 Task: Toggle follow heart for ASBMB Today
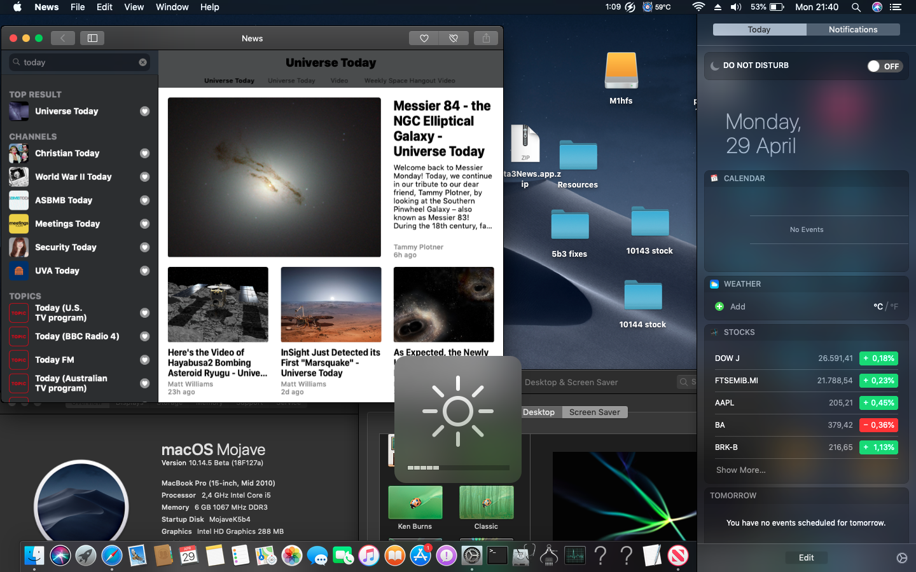[x=144, y=200]
